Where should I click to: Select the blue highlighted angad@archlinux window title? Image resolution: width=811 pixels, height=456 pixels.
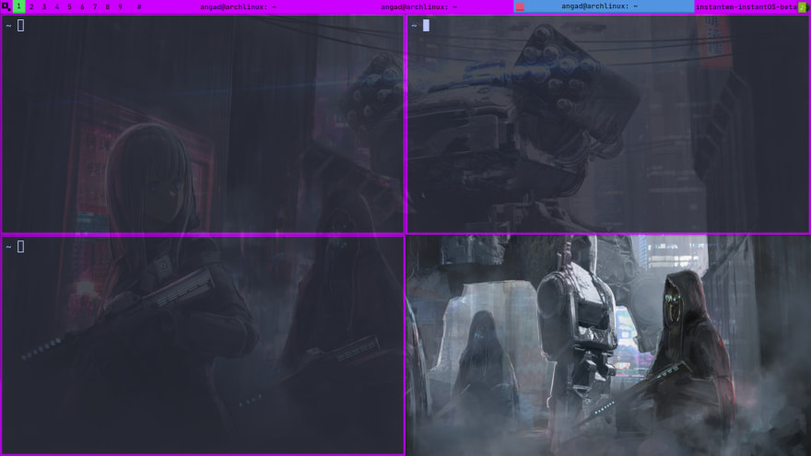click(604, 6)
